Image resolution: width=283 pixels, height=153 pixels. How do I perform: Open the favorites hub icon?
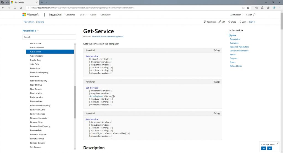pyautogui.click(x=256, y=8)
